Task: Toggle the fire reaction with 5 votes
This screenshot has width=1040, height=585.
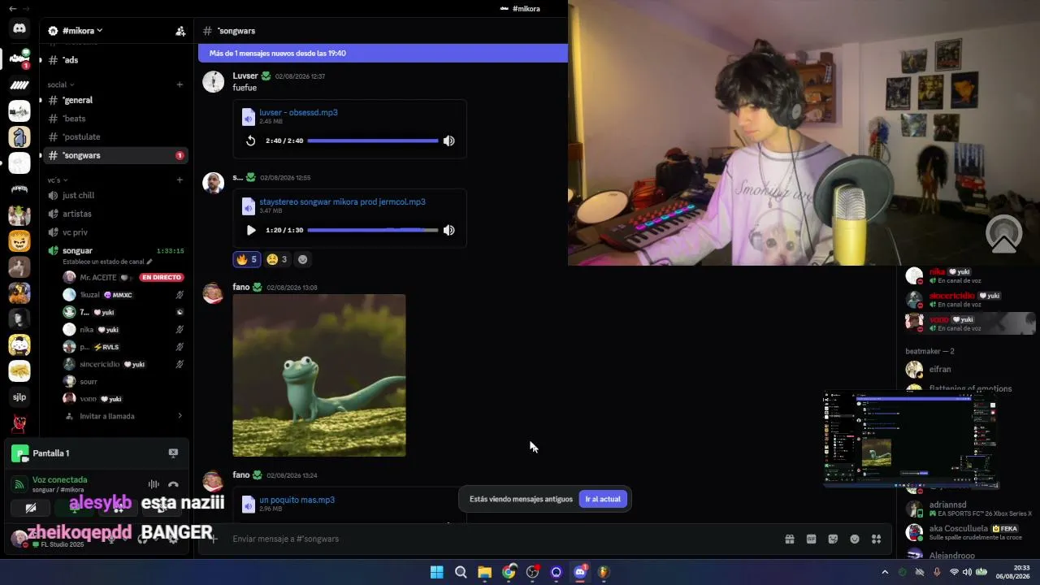Action: click(x=247, y=259)
